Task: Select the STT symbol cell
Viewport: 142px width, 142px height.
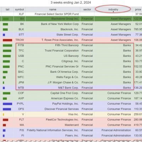Action: point(21,35)
